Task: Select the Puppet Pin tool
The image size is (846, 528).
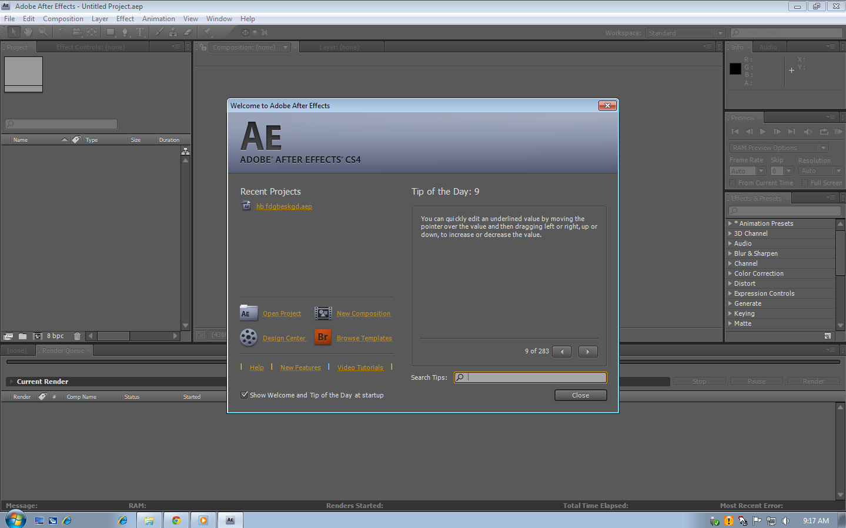Action: click(x=208, y=32)
